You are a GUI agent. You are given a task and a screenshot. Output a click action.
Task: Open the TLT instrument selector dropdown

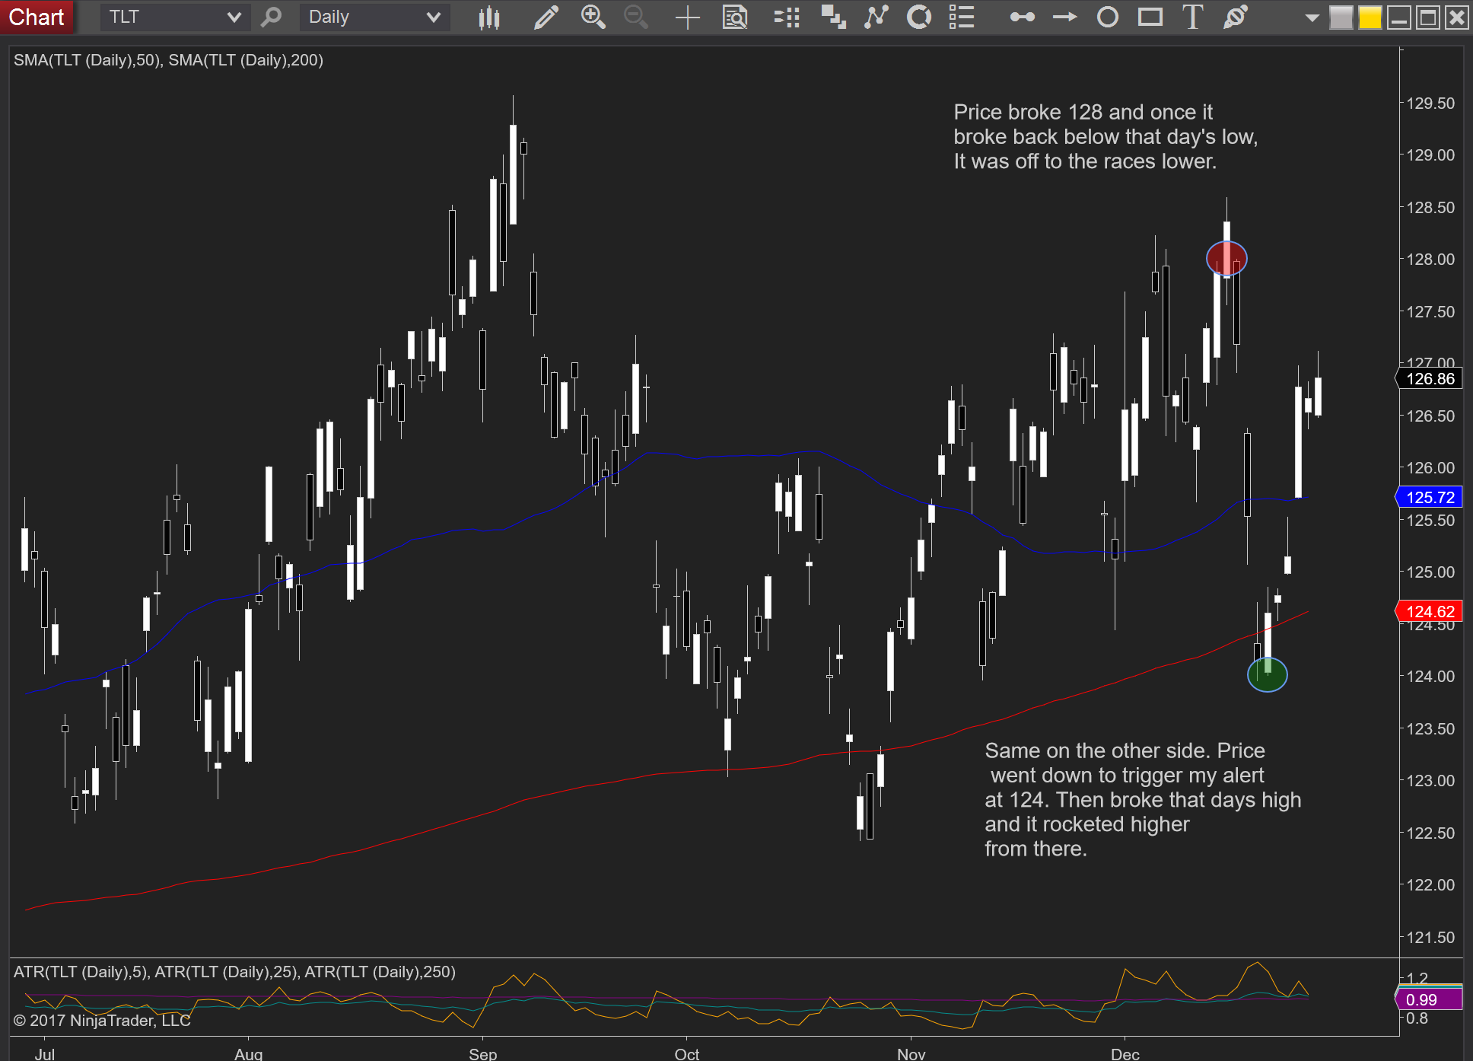[x=174, y=17]
